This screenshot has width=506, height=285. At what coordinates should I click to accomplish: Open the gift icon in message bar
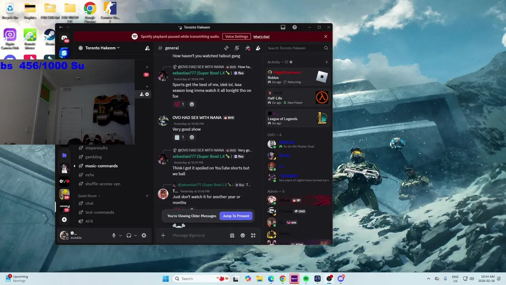[232, 235]
